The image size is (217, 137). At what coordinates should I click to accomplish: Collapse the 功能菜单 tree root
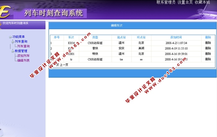[10, 37]
